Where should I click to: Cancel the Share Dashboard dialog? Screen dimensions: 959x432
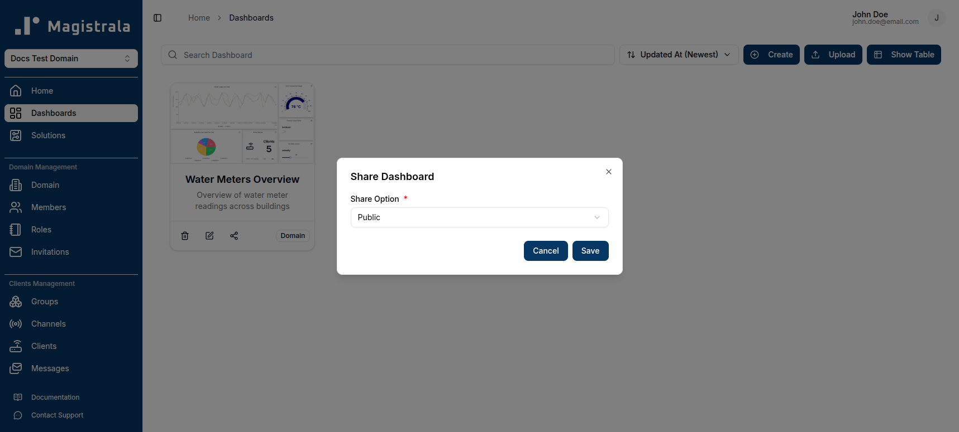tap(546, 251)
